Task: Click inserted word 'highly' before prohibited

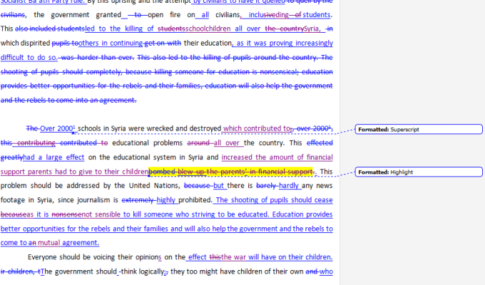Action: tap(165, 200)
